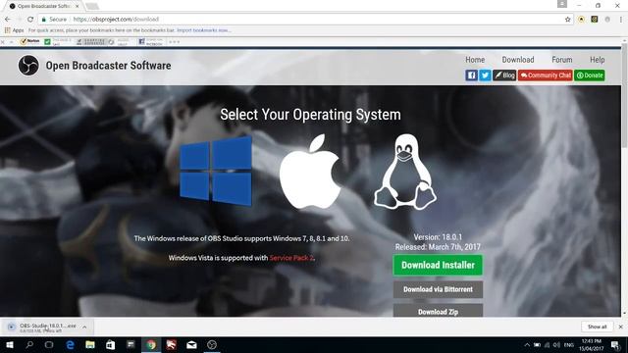
Task: Open the OBS Studio taskbar icon
Action: coord(212,344)
